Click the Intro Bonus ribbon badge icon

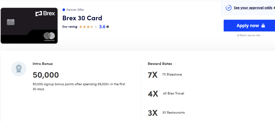[19, 69]
